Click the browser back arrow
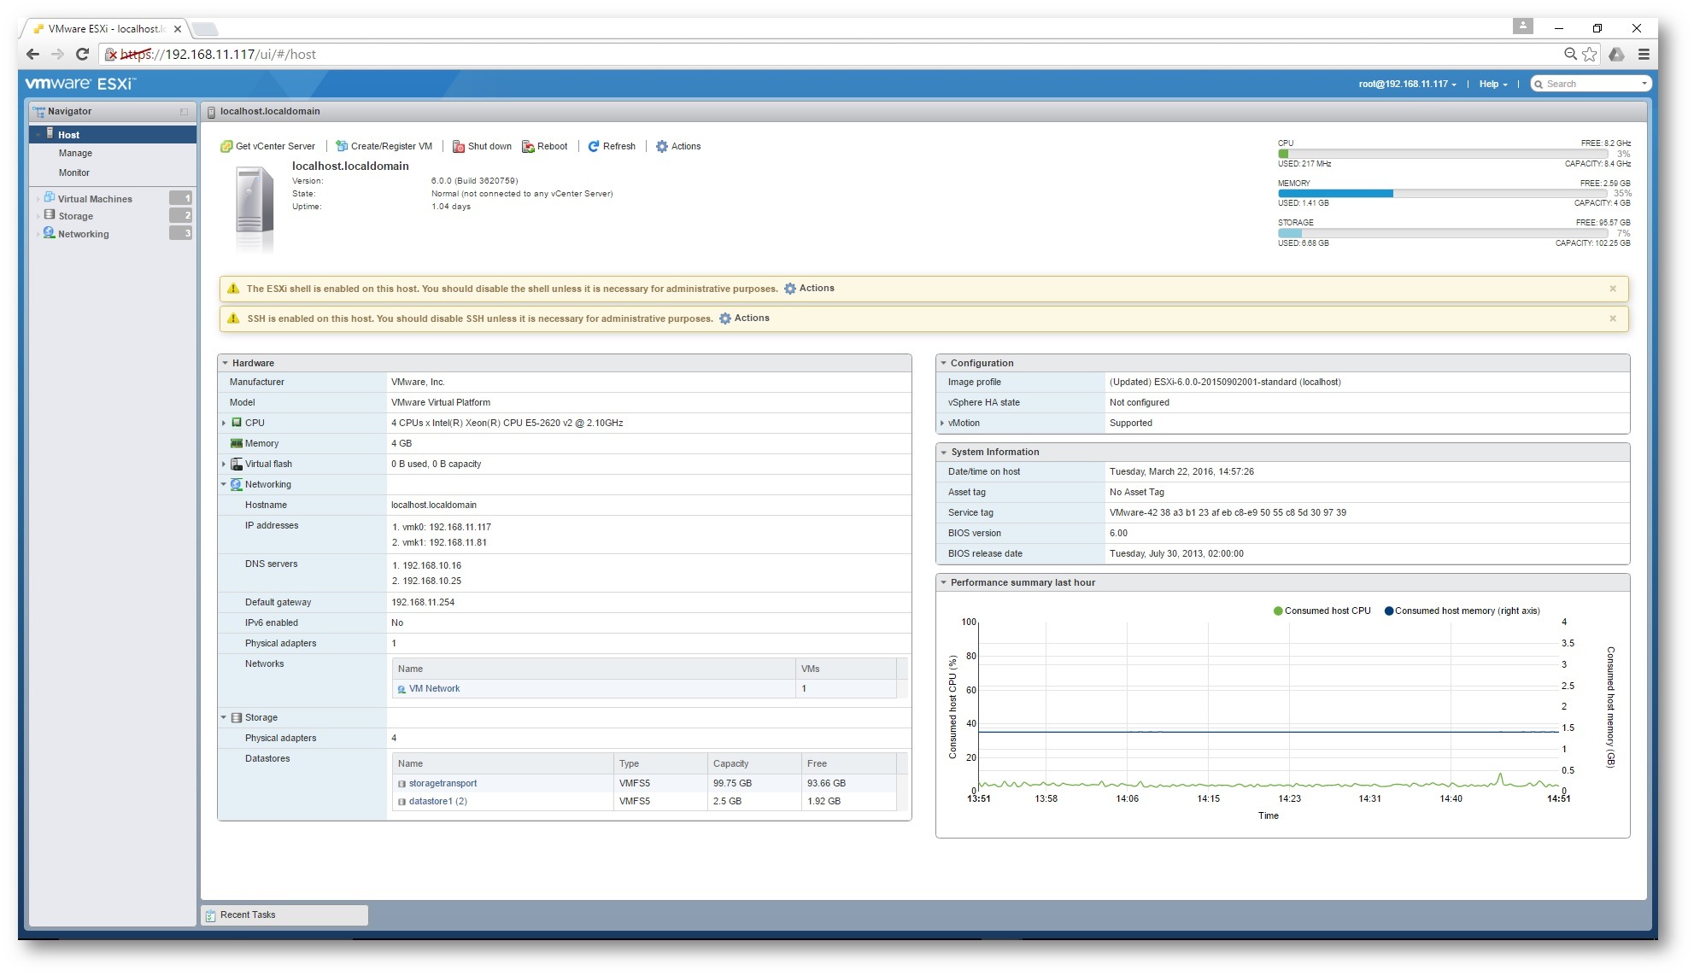1694x976 pixels. coord(32,55)
